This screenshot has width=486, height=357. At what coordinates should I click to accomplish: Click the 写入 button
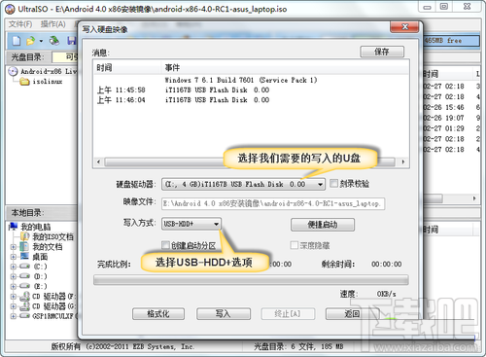[224, 314]
